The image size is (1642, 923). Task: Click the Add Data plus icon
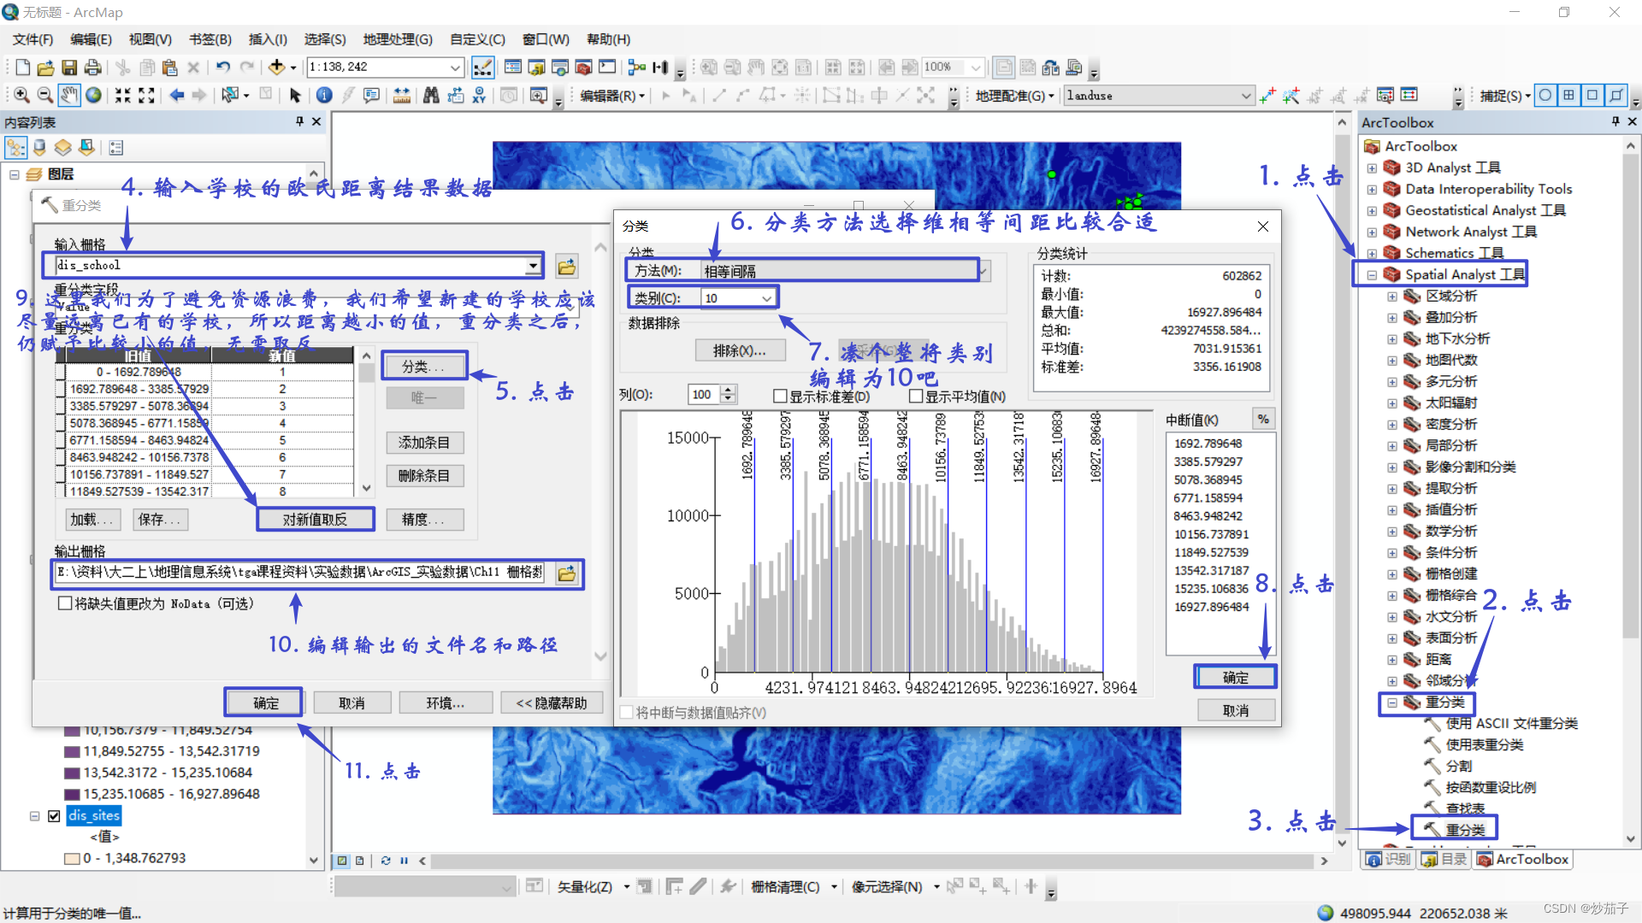pyautogui.click(x=276, y=68)
